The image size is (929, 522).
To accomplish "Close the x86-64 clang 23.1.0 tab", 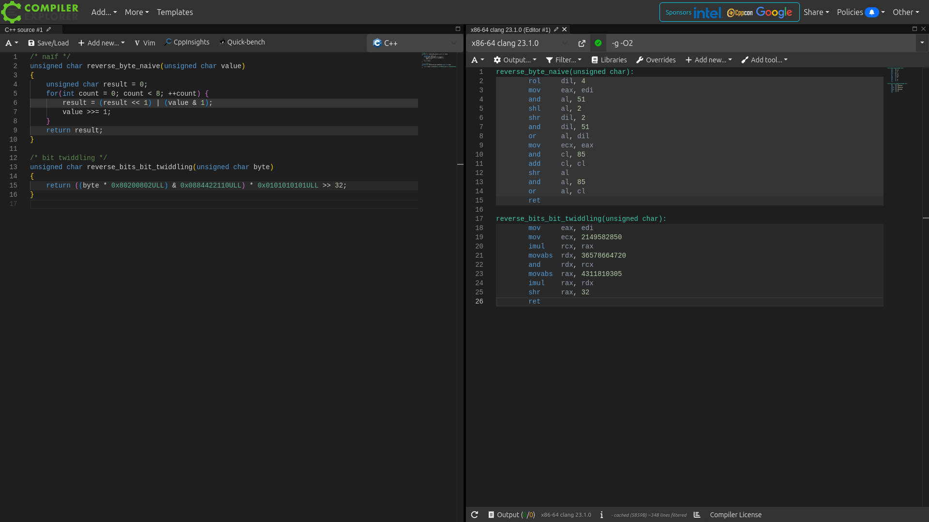I will (564, 29).
